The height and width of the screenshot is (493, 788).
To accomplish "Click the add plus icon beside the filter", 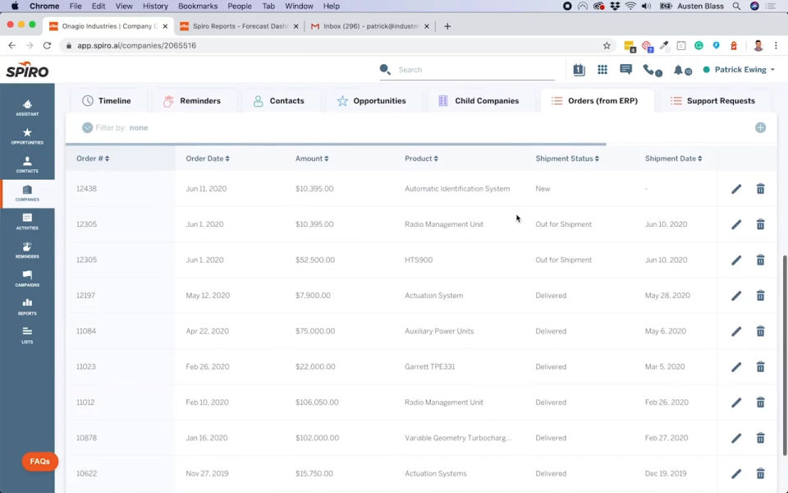I will tap(760, 128).
